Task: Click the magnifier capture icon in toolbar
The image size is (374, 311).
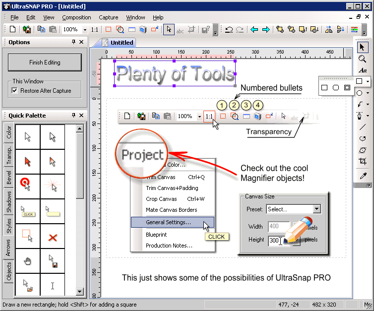Action: (120, 30)
